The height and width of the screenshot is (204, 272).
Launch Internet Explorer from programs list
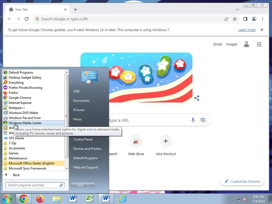[34, 103]
